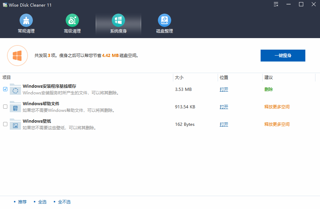Open the Windows帮助文件 location via 打开

coord(224,107)
